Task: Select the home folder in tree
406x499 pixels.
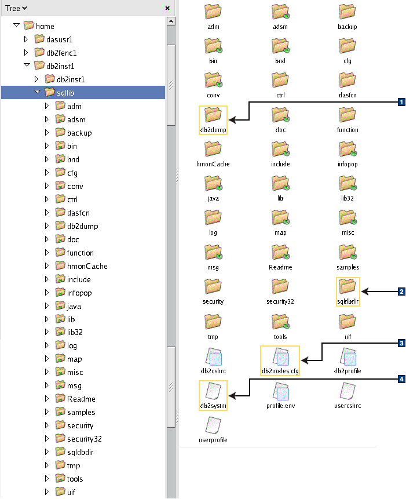Action: (45, 26)
